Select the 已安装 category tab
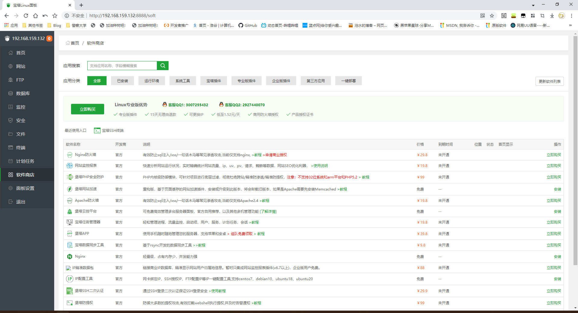This screenshot has height=313, width=578. coord(123,81)
